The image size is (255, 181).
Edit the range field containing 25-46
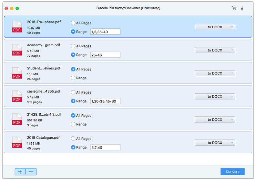point(105,55)
